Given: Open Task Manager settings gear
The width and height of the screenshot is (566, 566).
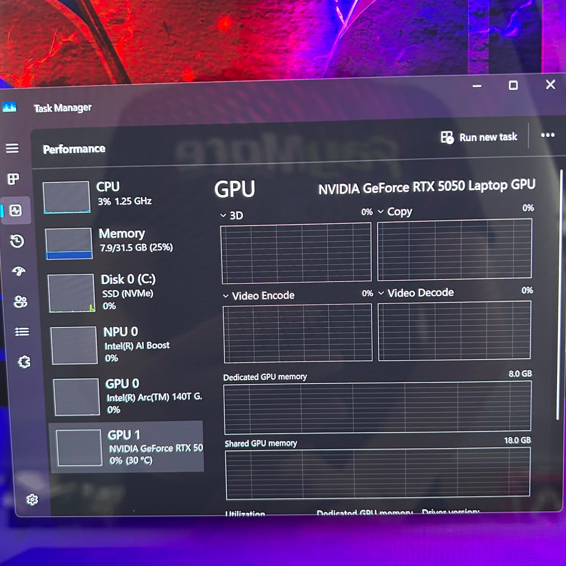Looking at the screenshot, I should point(32,500).
